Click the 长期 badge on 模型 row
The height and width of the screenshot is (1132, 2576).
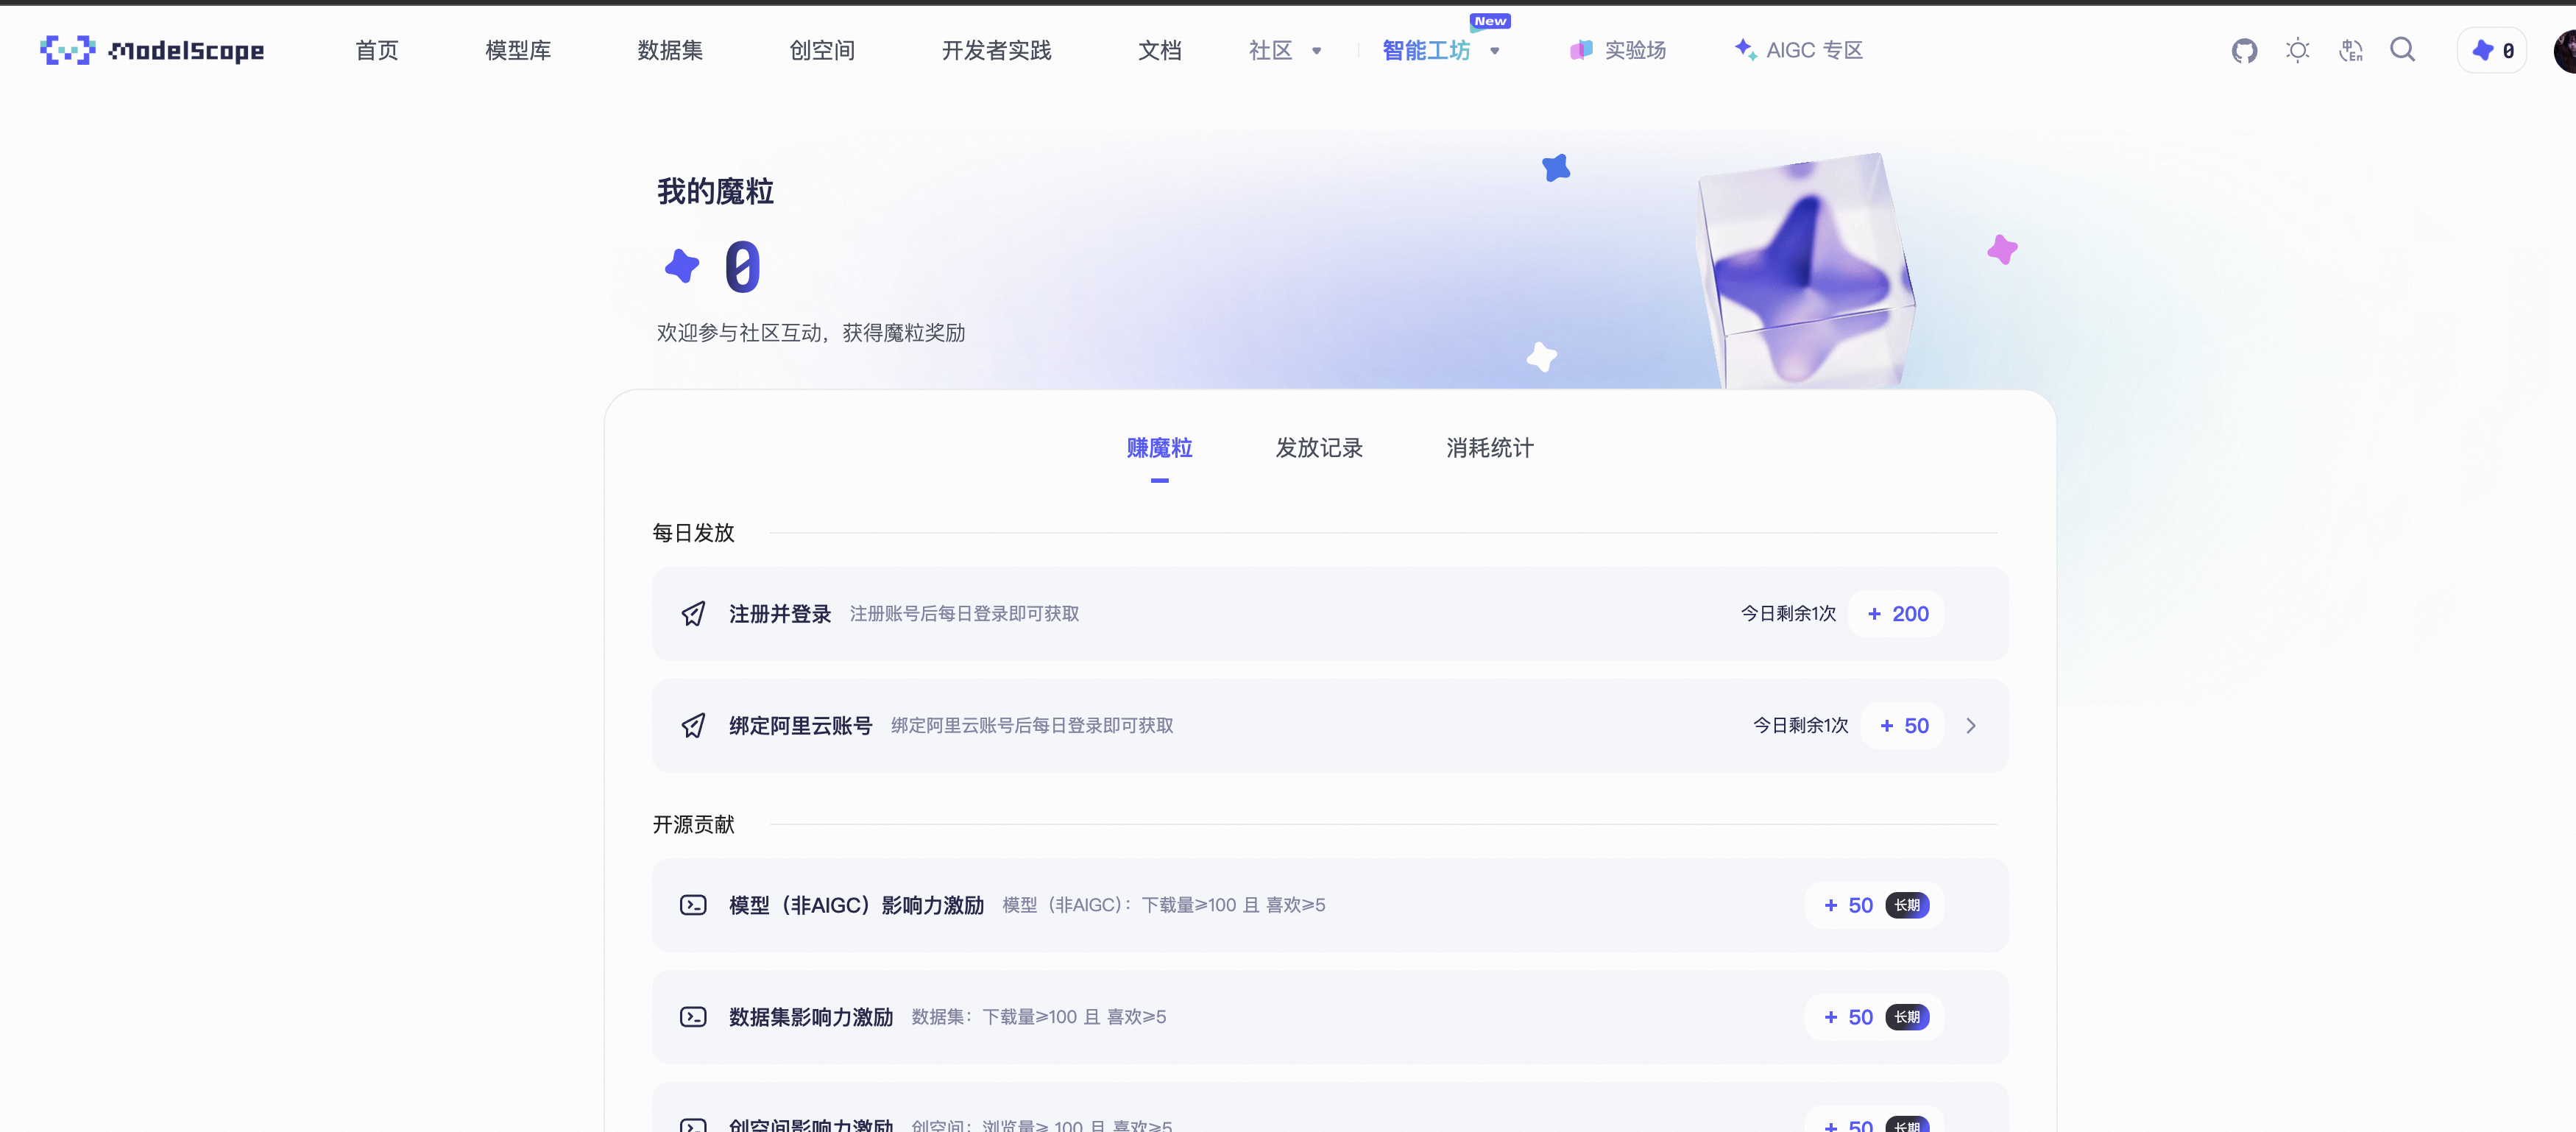pos(1907,905)
